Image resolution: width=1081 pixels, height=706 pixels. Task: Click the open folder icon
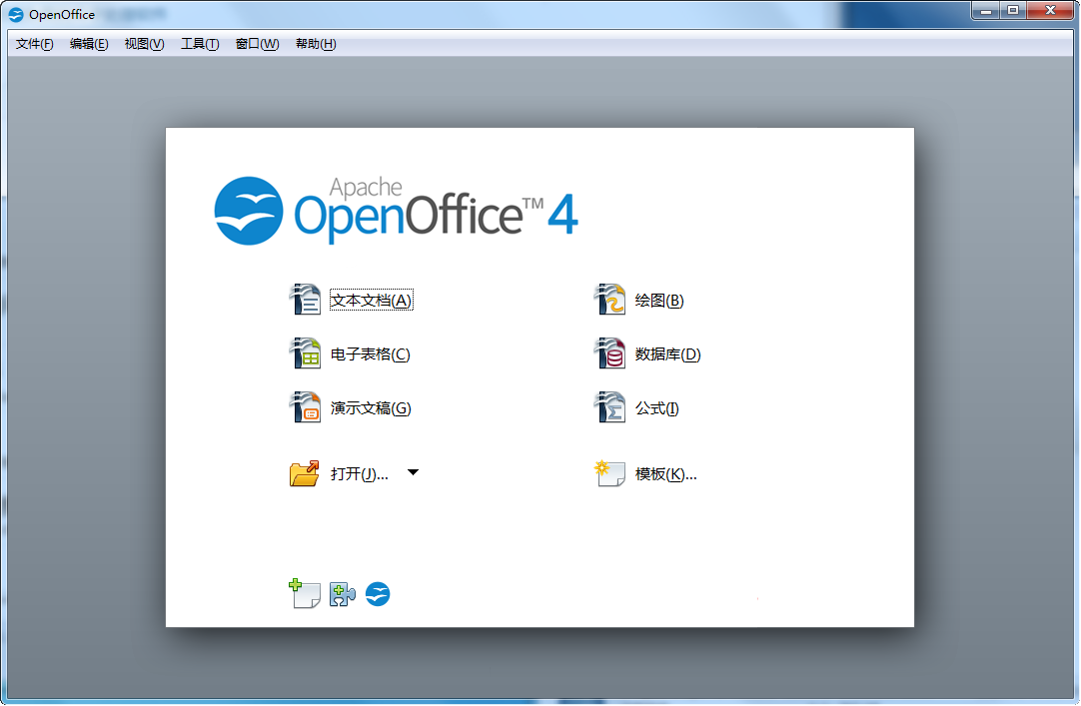tap(305, 473)
